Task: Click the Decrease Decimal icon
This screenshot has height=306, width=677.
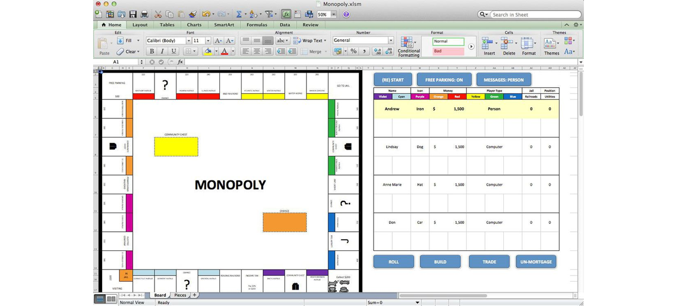Action: [389, 51]
